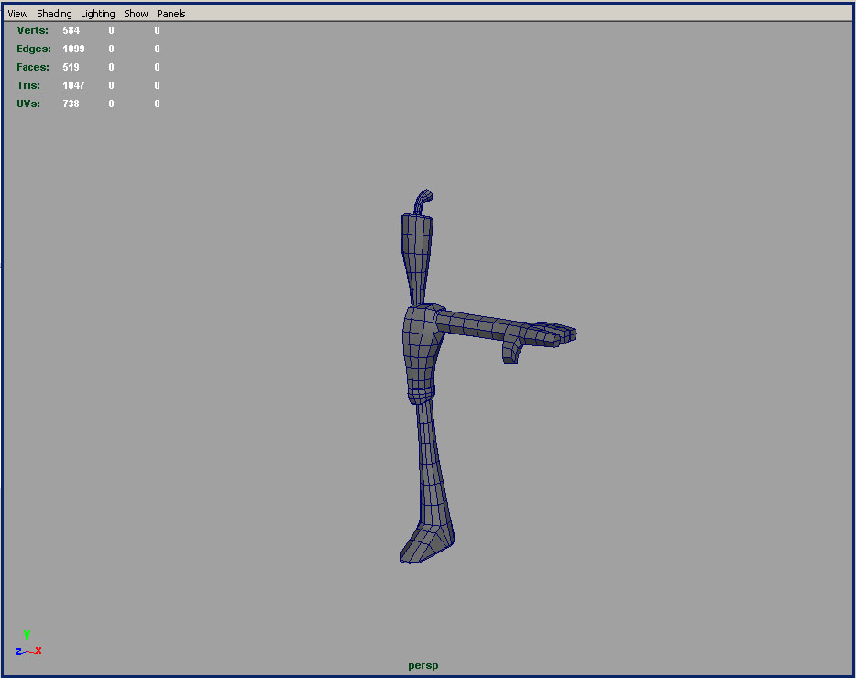Select the foot mesh at the model's base

coord(426,543)
